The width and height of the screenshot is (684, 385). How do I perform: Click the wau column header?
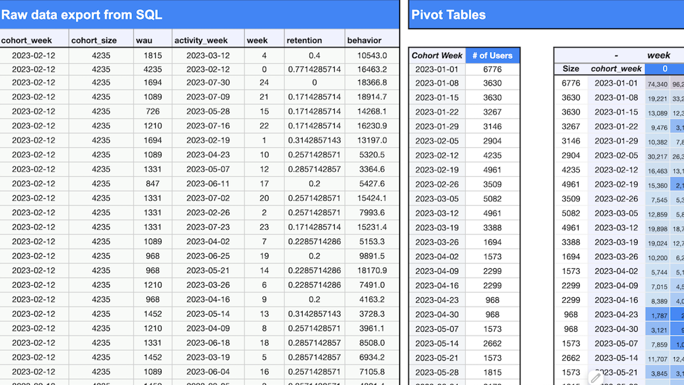click(144, 40)
